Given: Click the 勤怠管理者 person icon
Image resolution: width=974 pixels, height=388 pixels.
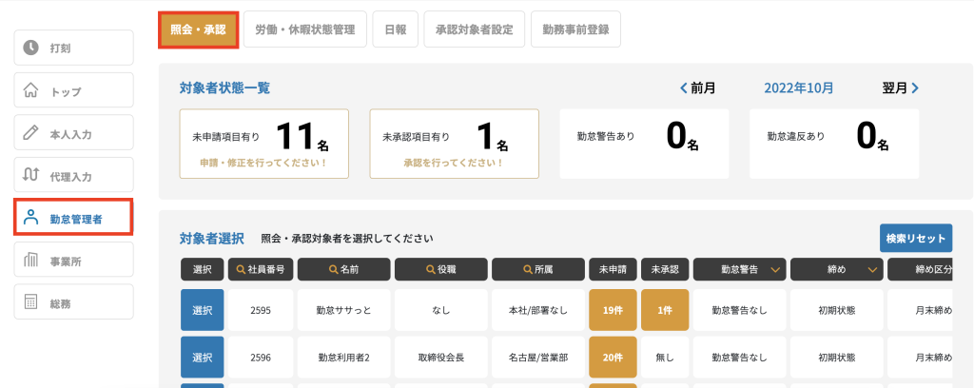Looking at the screenshot, I should (30, 217).
